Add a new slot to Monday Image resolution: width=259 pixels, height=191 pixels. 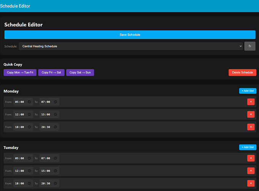[x=248, y=91]
